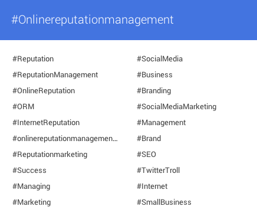
Task: Click the #Branding hashtag
Action: click(x=154, y=91)
